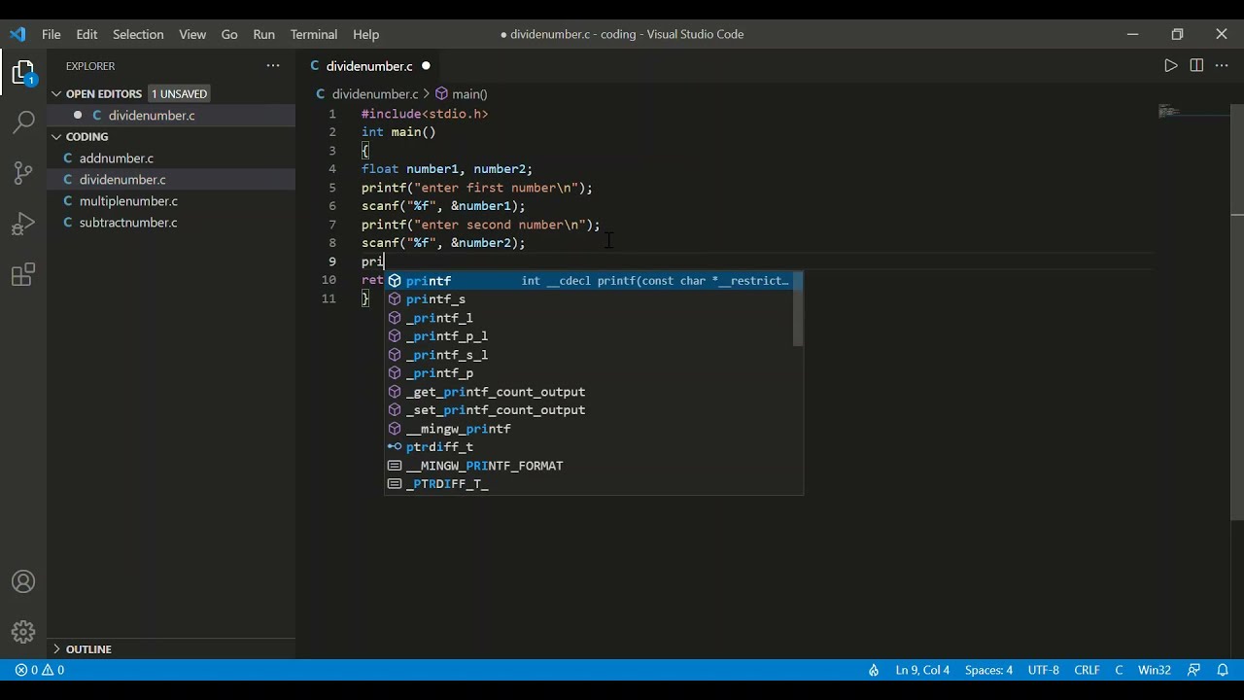Open the Terminal menu
The image size is (1244, 700).
(x=314, y=34)
